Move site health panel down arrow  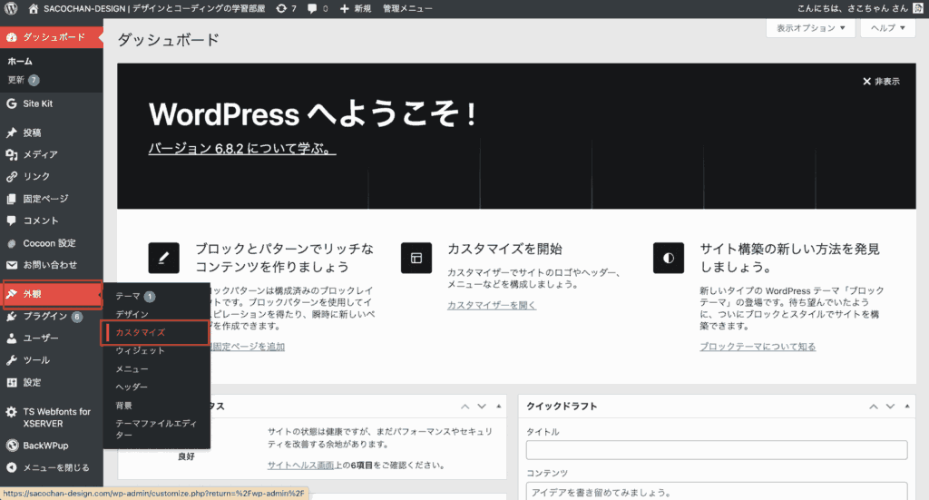(482, 407)
